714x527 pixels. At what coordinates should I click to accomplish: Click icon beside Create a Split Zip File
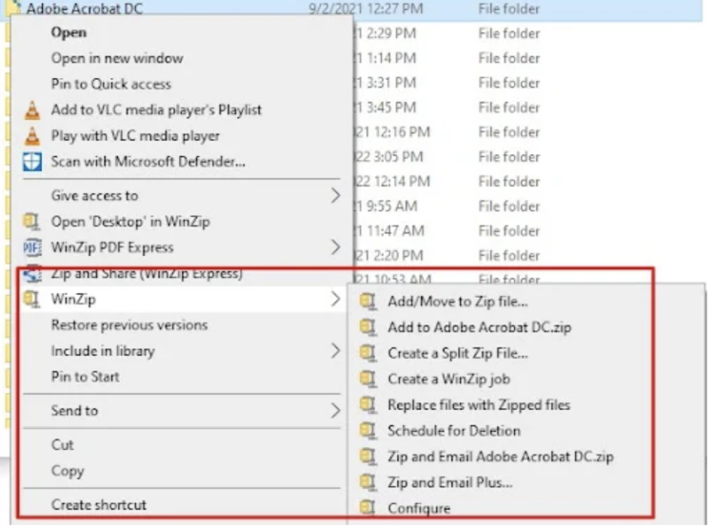click(367, 353)
